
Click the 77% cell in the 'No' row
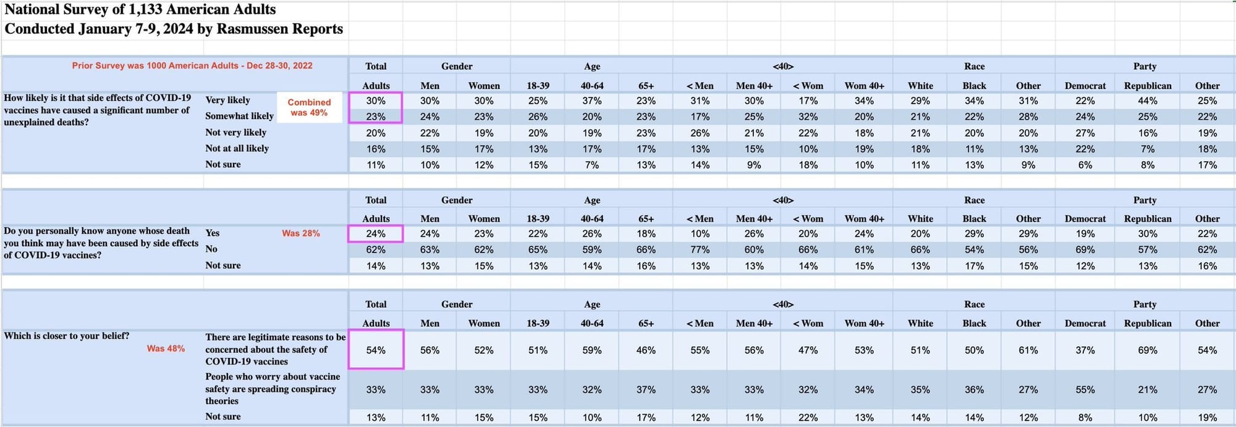700,250
